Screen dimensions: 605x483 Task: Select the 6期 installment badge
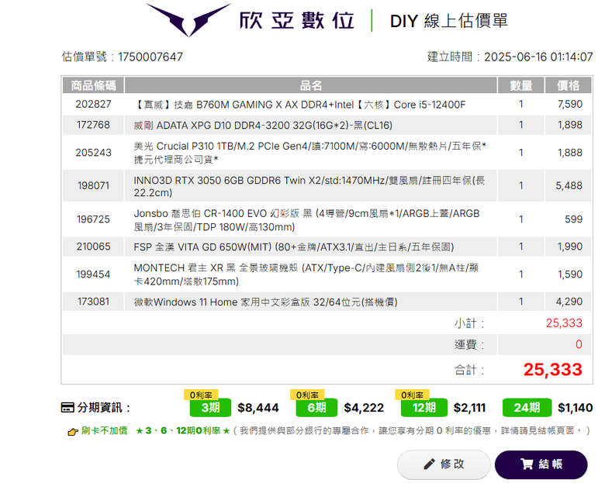tap(316, 408)
